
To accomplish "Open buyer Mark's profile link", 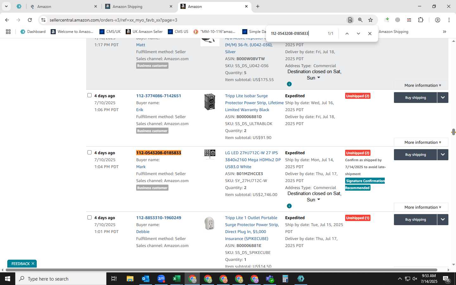I will pos(141,167).
